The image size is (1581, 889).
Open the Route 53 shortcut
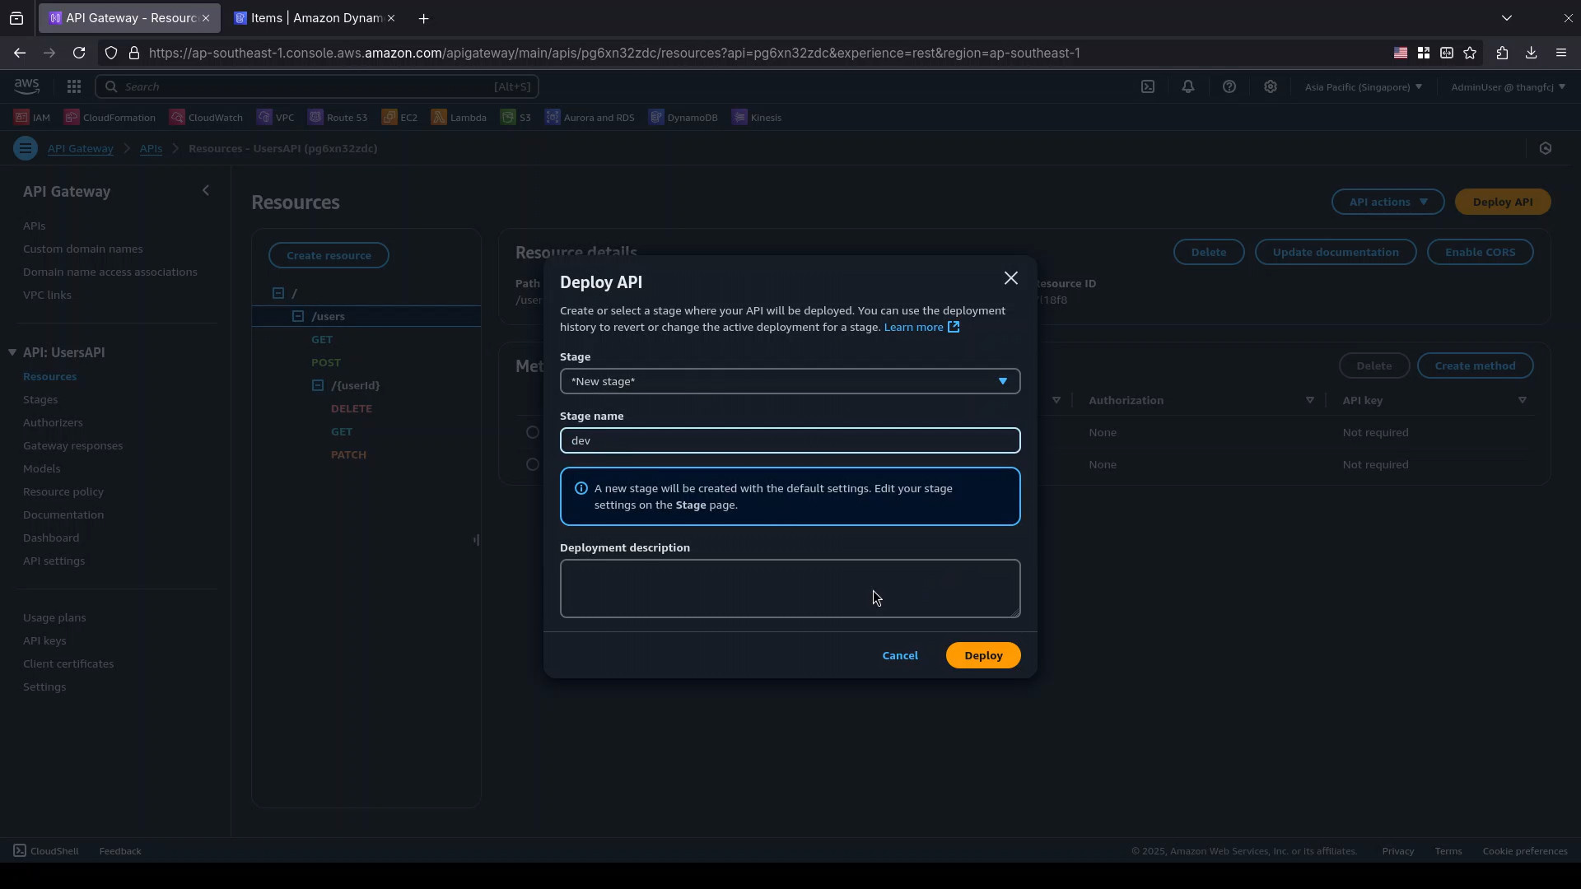[338, 117]
